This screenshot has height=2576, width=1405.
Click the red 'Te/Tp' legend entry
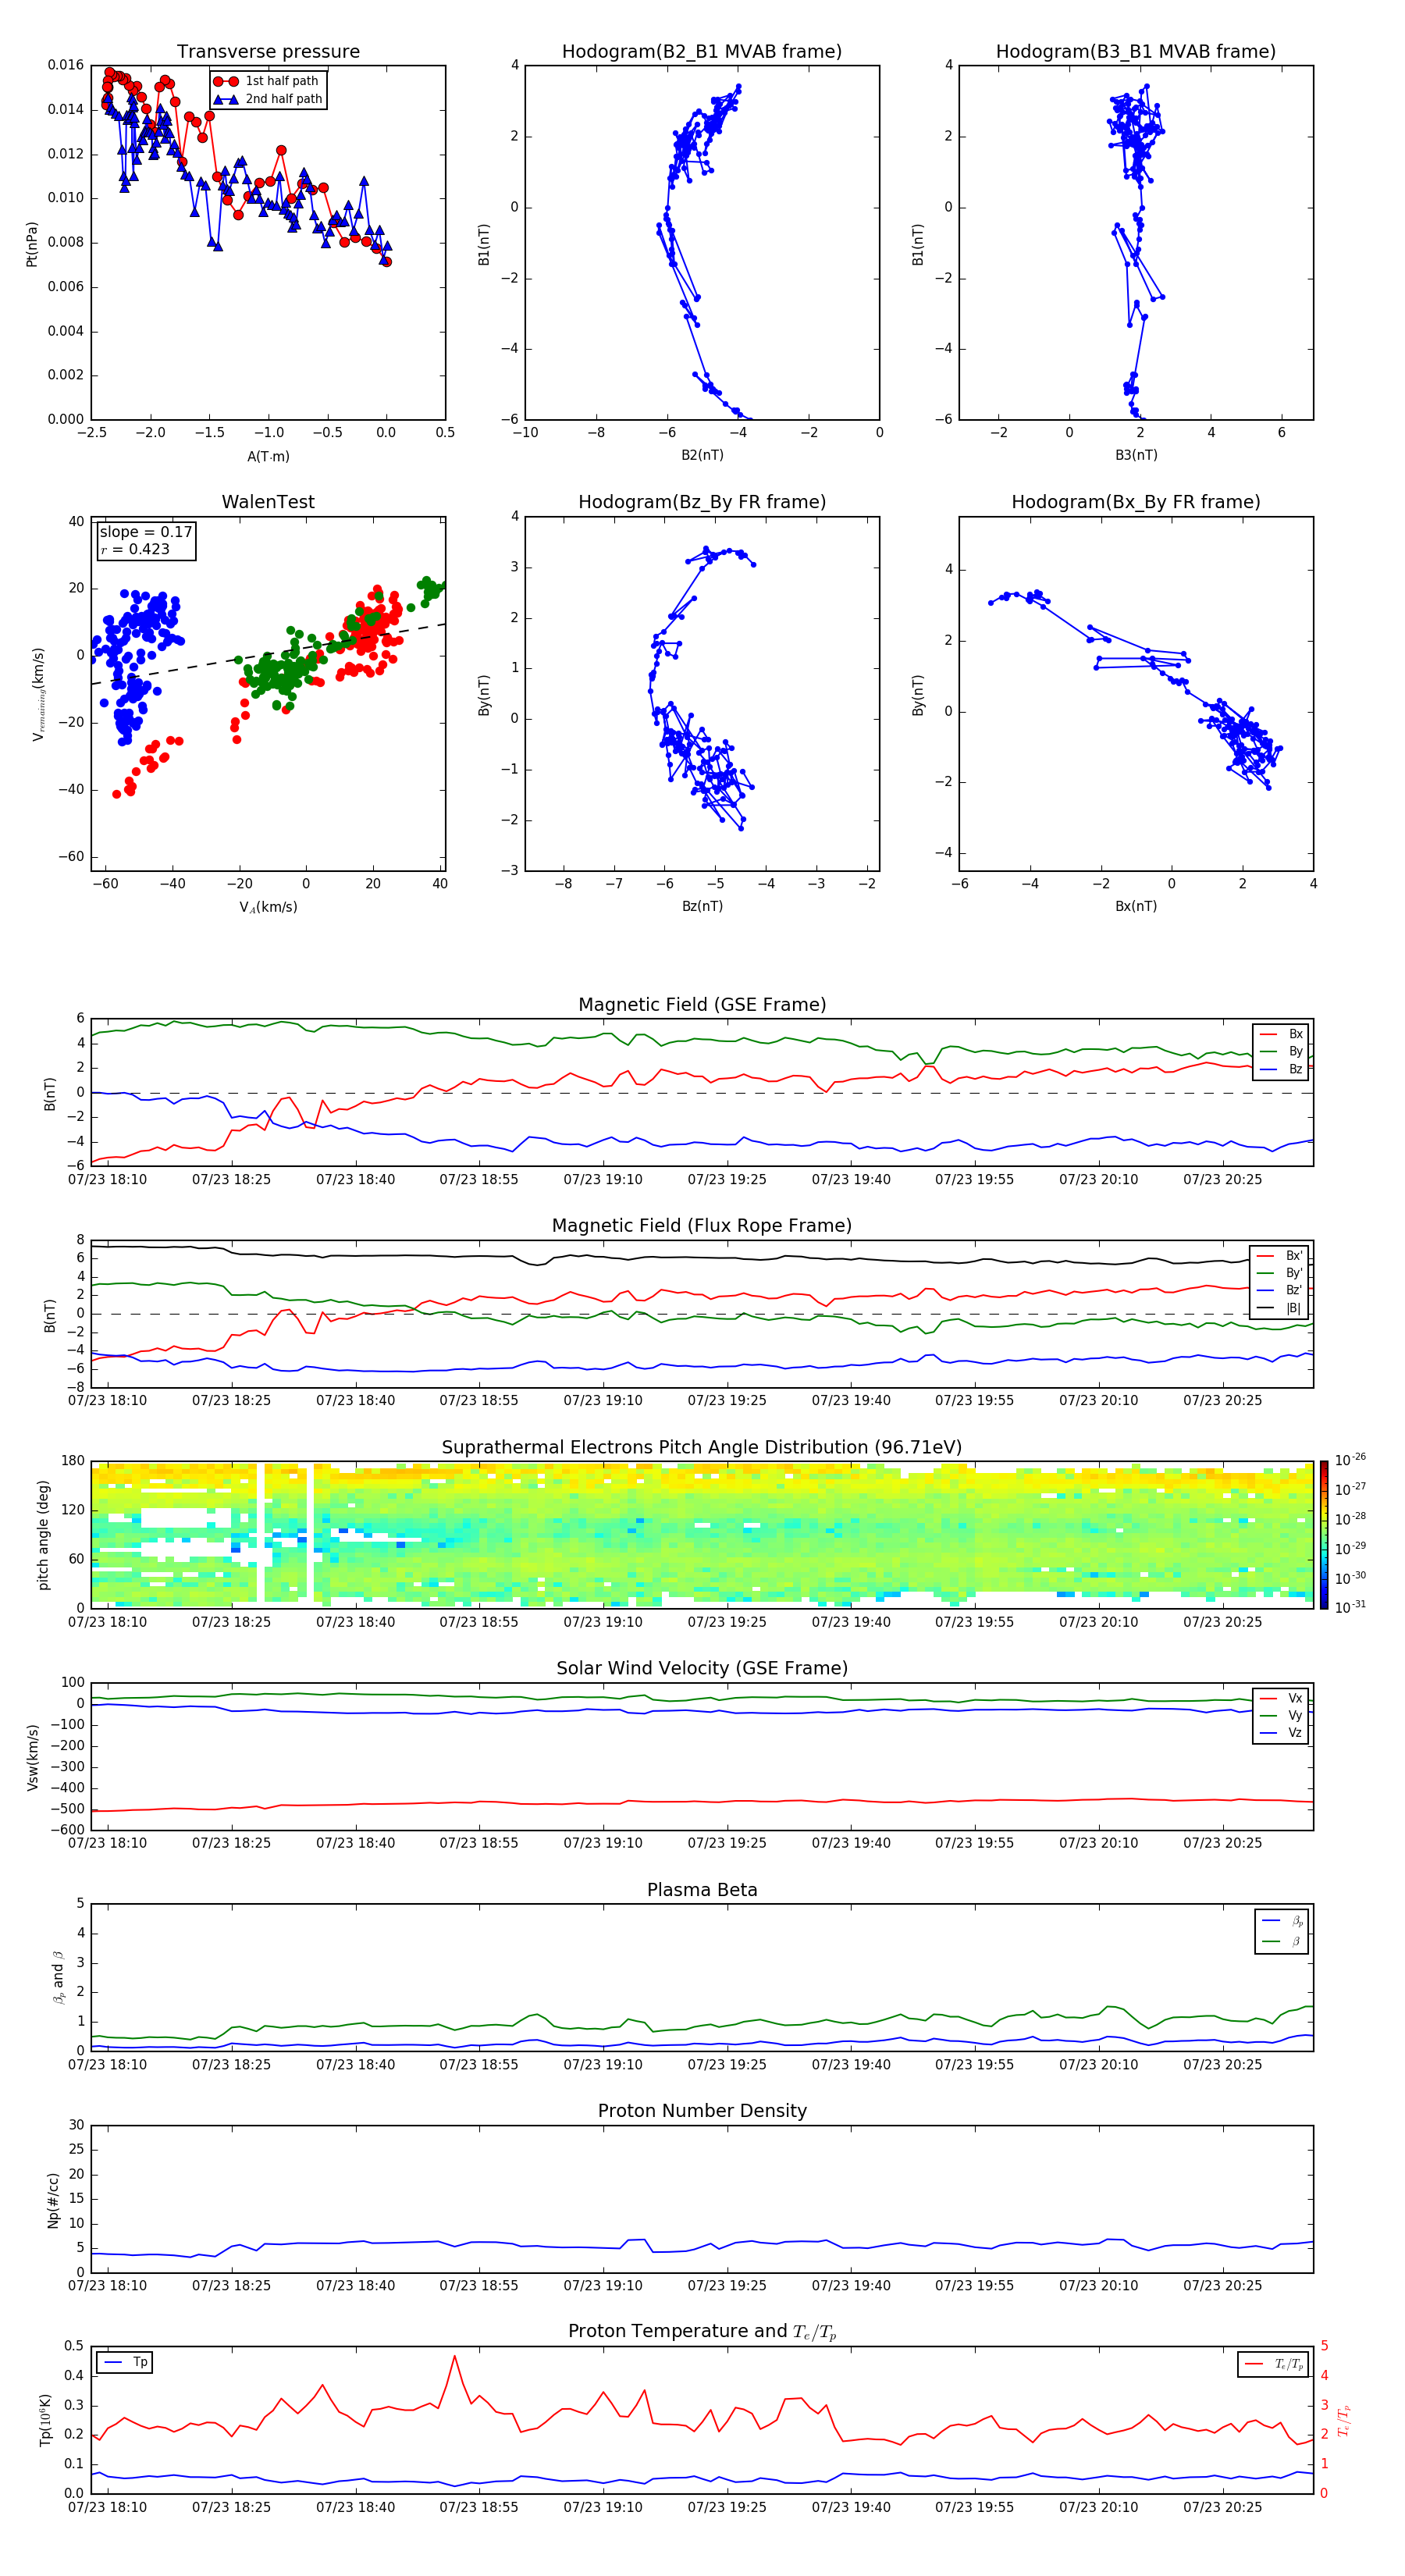point(1289,2364)
